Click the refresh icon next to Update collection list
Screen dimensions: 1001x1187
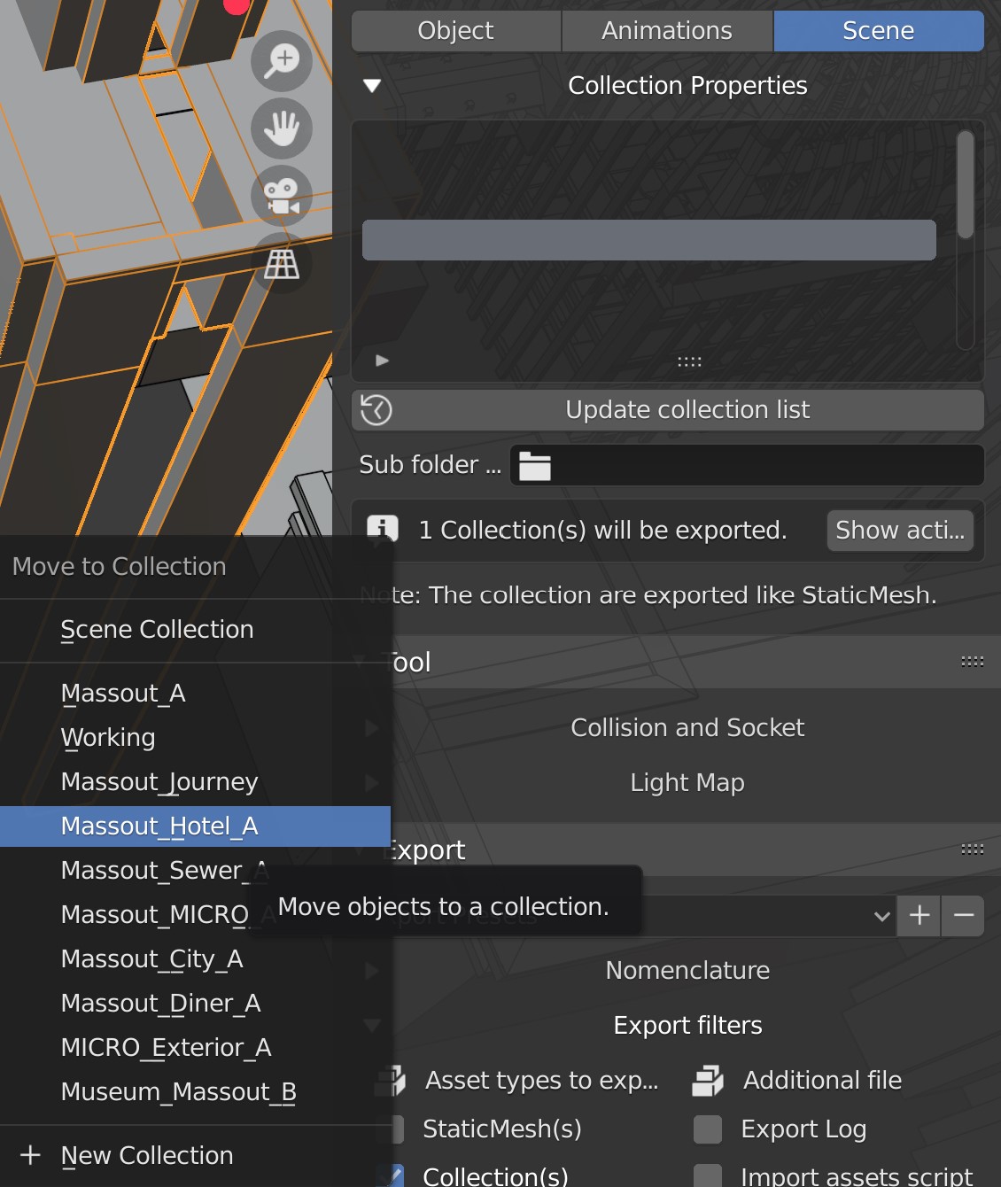pos(376,409)
